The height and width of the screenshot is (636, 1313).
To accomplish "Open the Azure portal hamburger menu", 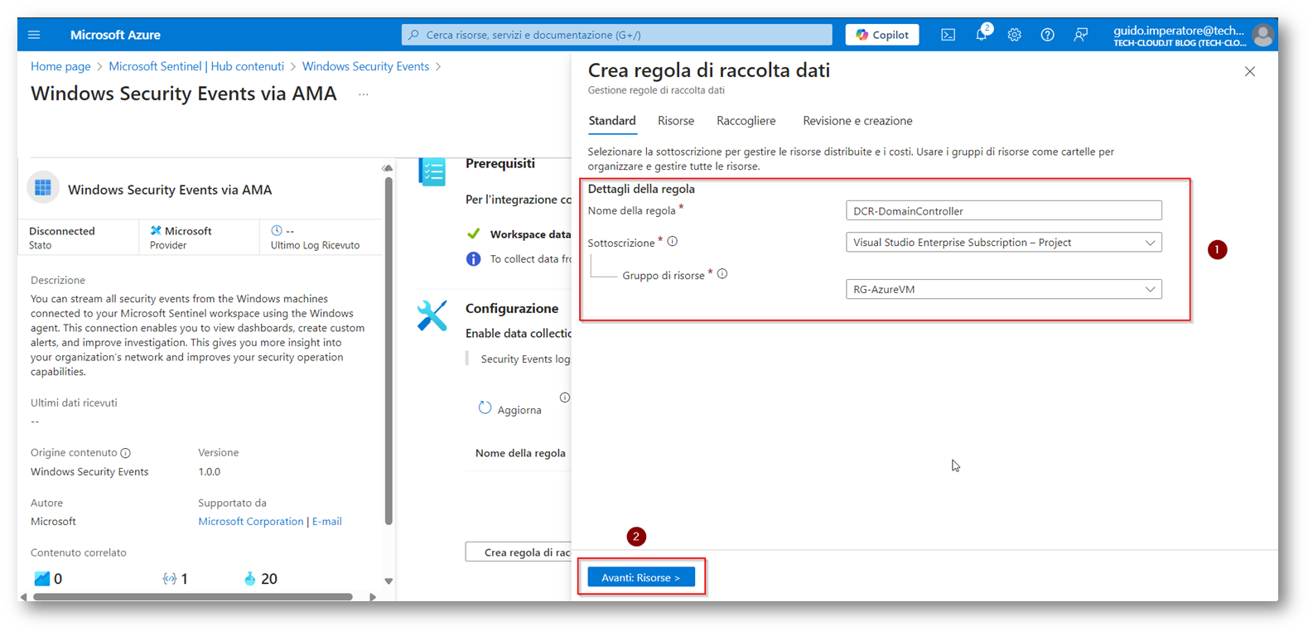I will (x=34, y=35).
